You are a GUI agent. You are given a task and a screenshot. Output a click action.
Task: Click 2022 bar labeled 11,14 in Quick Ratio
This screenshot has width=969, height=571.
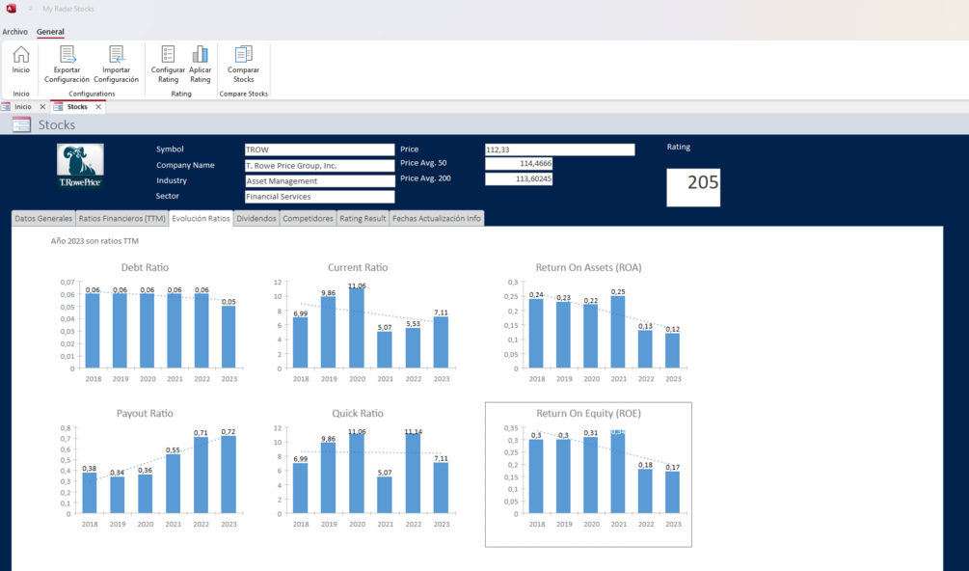[414, 474]
